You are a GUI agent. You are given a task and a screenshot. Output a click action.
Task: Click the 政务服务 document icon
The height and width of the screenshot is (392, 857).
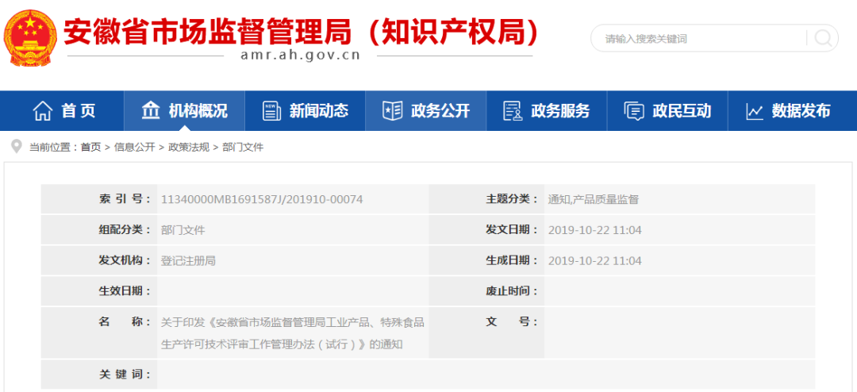point(513,111)
